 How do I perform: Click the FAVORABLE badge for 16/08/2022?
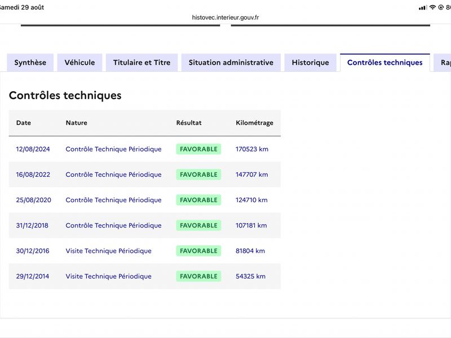[x=198, y=175]
